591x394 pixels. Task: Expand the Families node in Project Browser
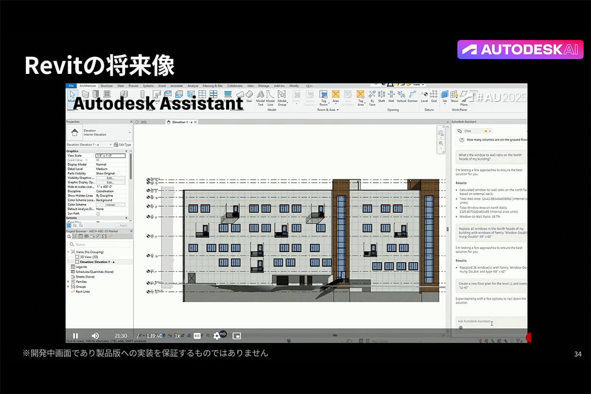[x=69, y=282]
